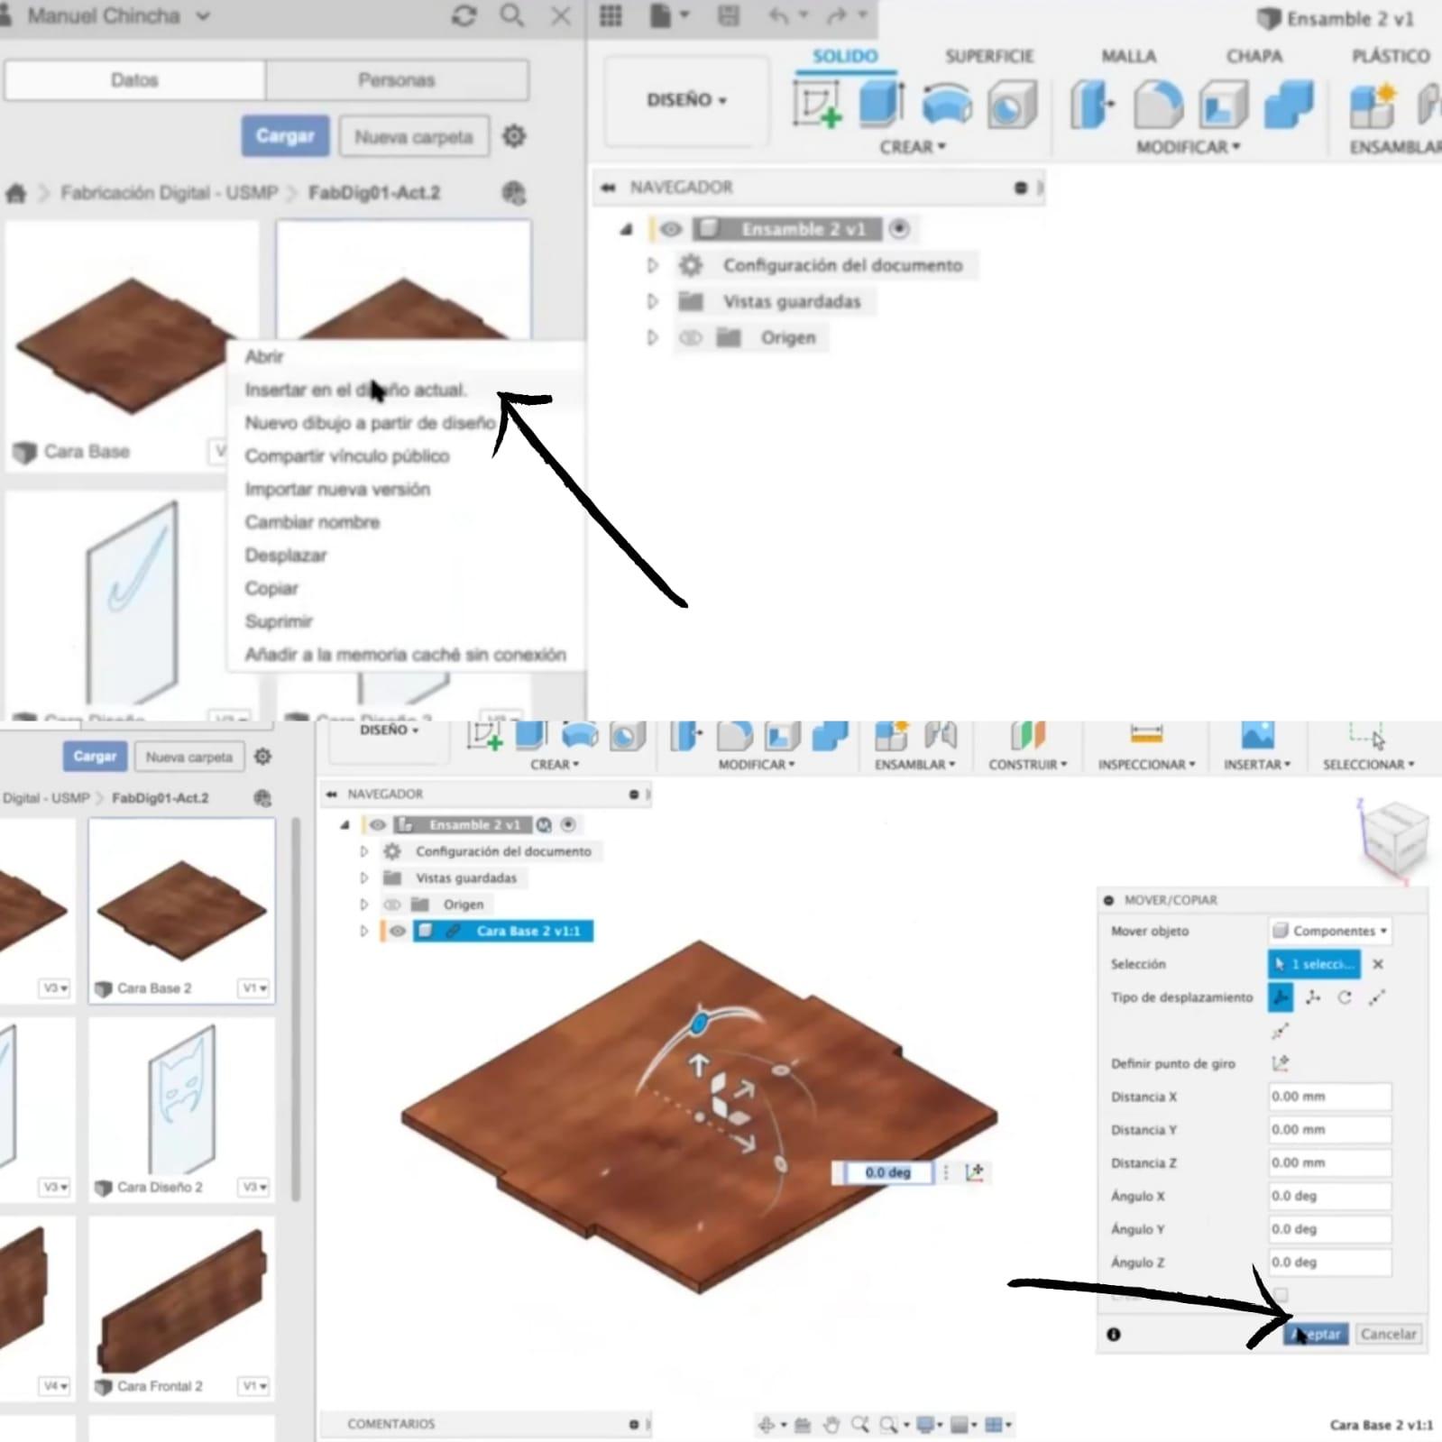The height and width of the screenshot is (1442, 1442).
Task: Switch to the MALLA tab
Action: 1128,56
